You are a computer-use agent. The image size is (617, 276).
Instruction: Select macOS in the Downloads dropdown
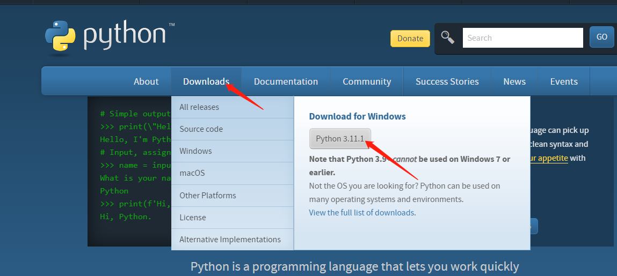tap(233, 173)
